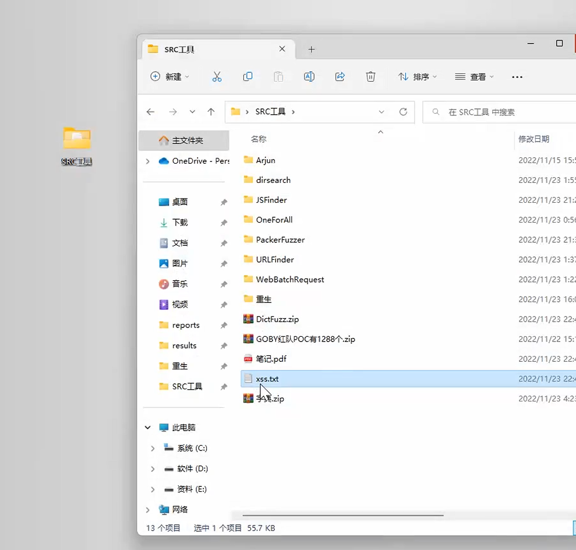The width and height of the screenshot is (576, 550).
Task: Expand the 资料 (E:) drive node
Action: pyautogui.click(x=153, y=489)
